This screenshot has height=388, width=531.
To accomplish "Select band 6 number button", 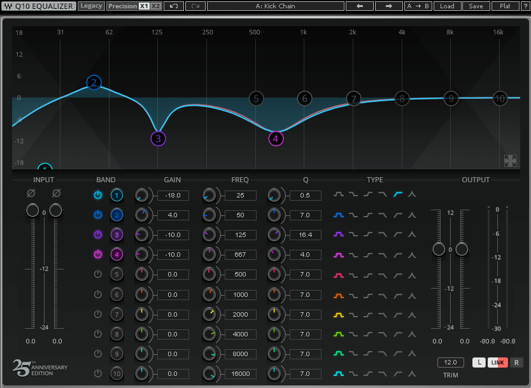I will [x=117, y=294].
